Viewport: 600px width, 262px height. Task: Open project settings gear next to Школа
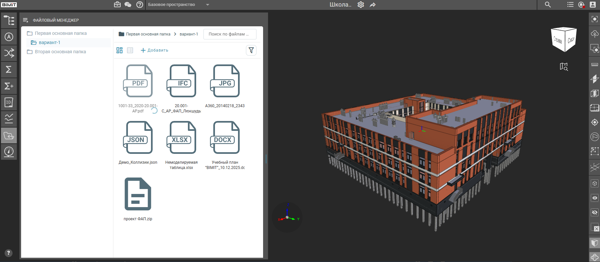[x=361, y=5]
